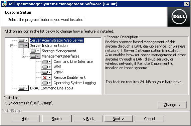Viewport: 191px width, 126px height.
Task: Collapse the Server Instrumentation tree node
Action: [x=12, y=46]
